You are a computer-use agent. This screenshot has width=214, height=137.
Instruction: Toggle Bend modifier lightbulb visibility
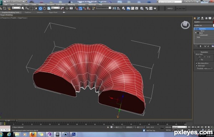pos(196,33)
